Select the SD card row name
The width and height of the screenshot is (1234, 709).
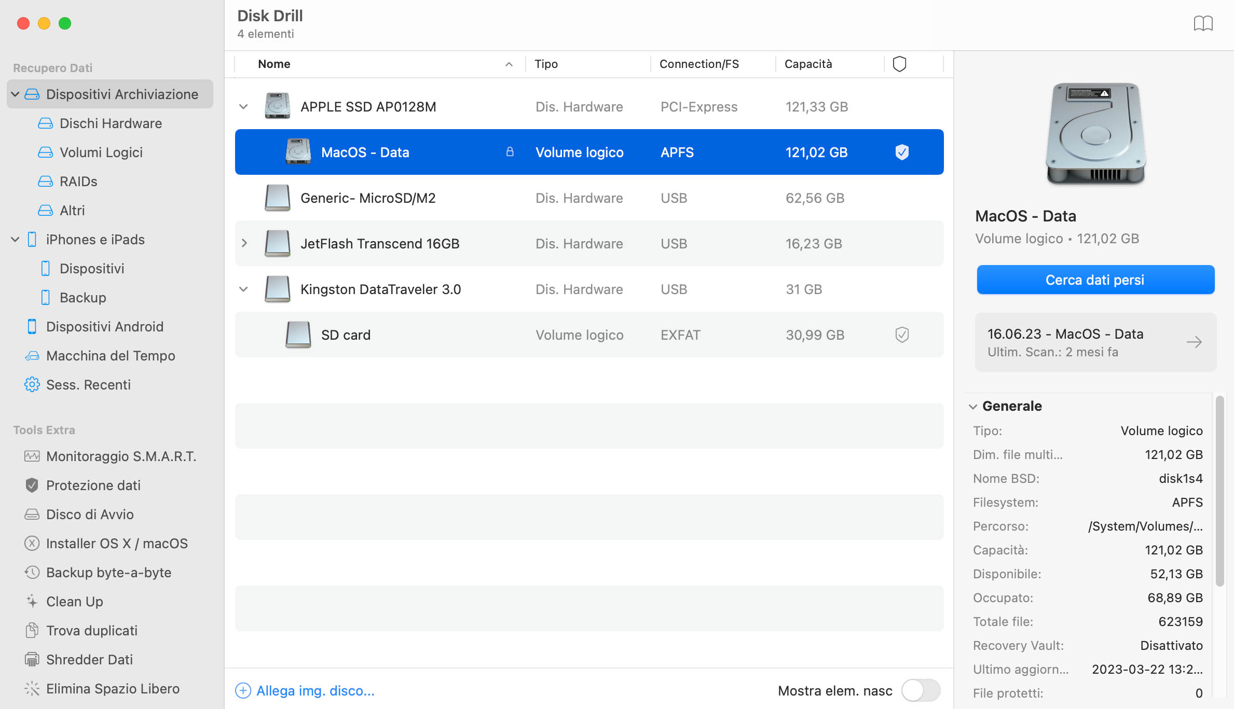(x=346, y=335)
